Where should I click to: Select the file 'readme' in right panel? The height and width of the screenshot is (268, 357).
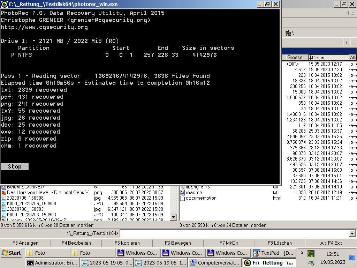(x=268, y=193)
